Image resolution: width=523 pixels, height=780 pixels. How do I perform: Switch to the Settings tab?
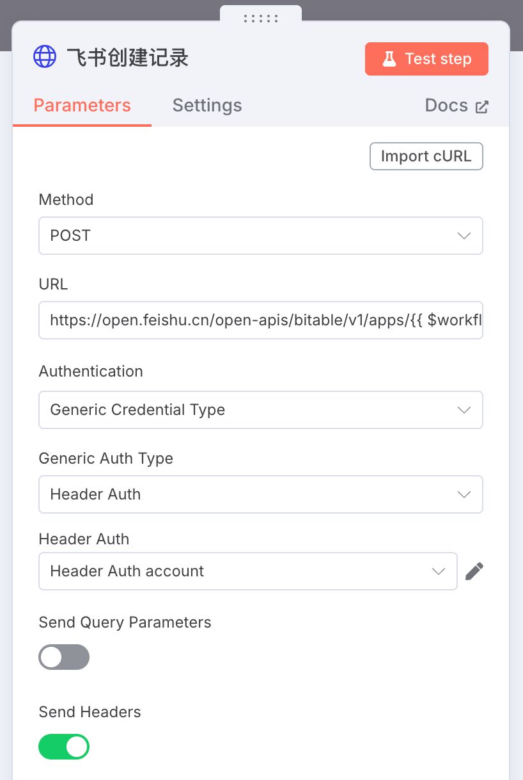click(x=207, y=105)
